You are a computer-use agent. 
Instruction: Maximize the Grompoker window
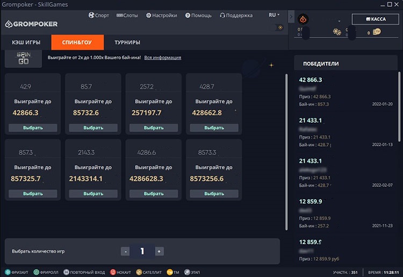tap(390, 4)
